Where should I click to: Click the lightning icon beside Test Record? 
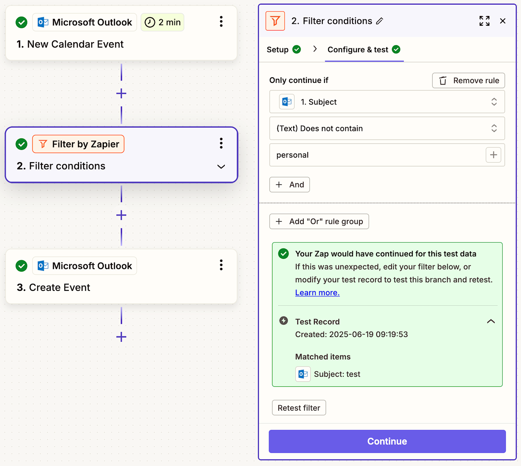(x=284, y=321)
